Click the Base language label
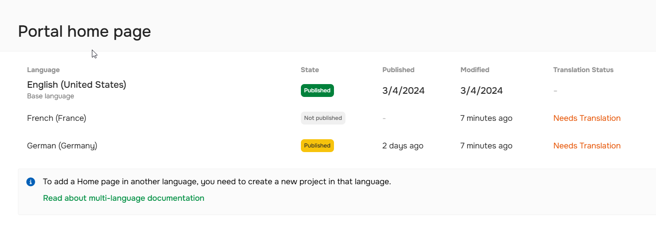The height and width of the screenshot is (238, 656). (51, 96)
